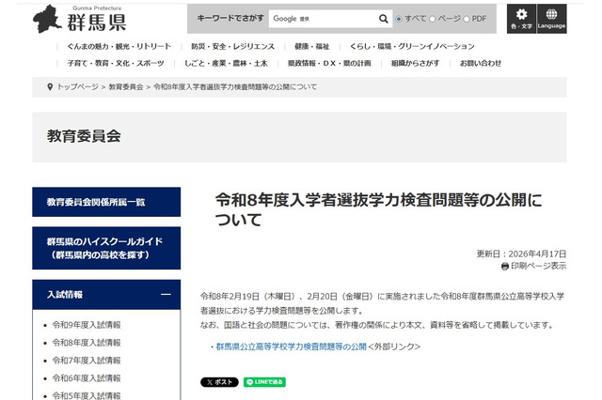The width and height of the screenshot is (602, 400).
Task: Click the Gunma Prefecture logo
Action: click(80, 19)
